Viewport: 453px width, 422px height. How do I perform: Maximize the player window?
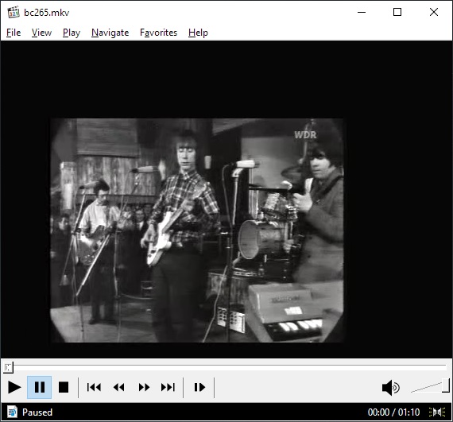click(397, 12)
